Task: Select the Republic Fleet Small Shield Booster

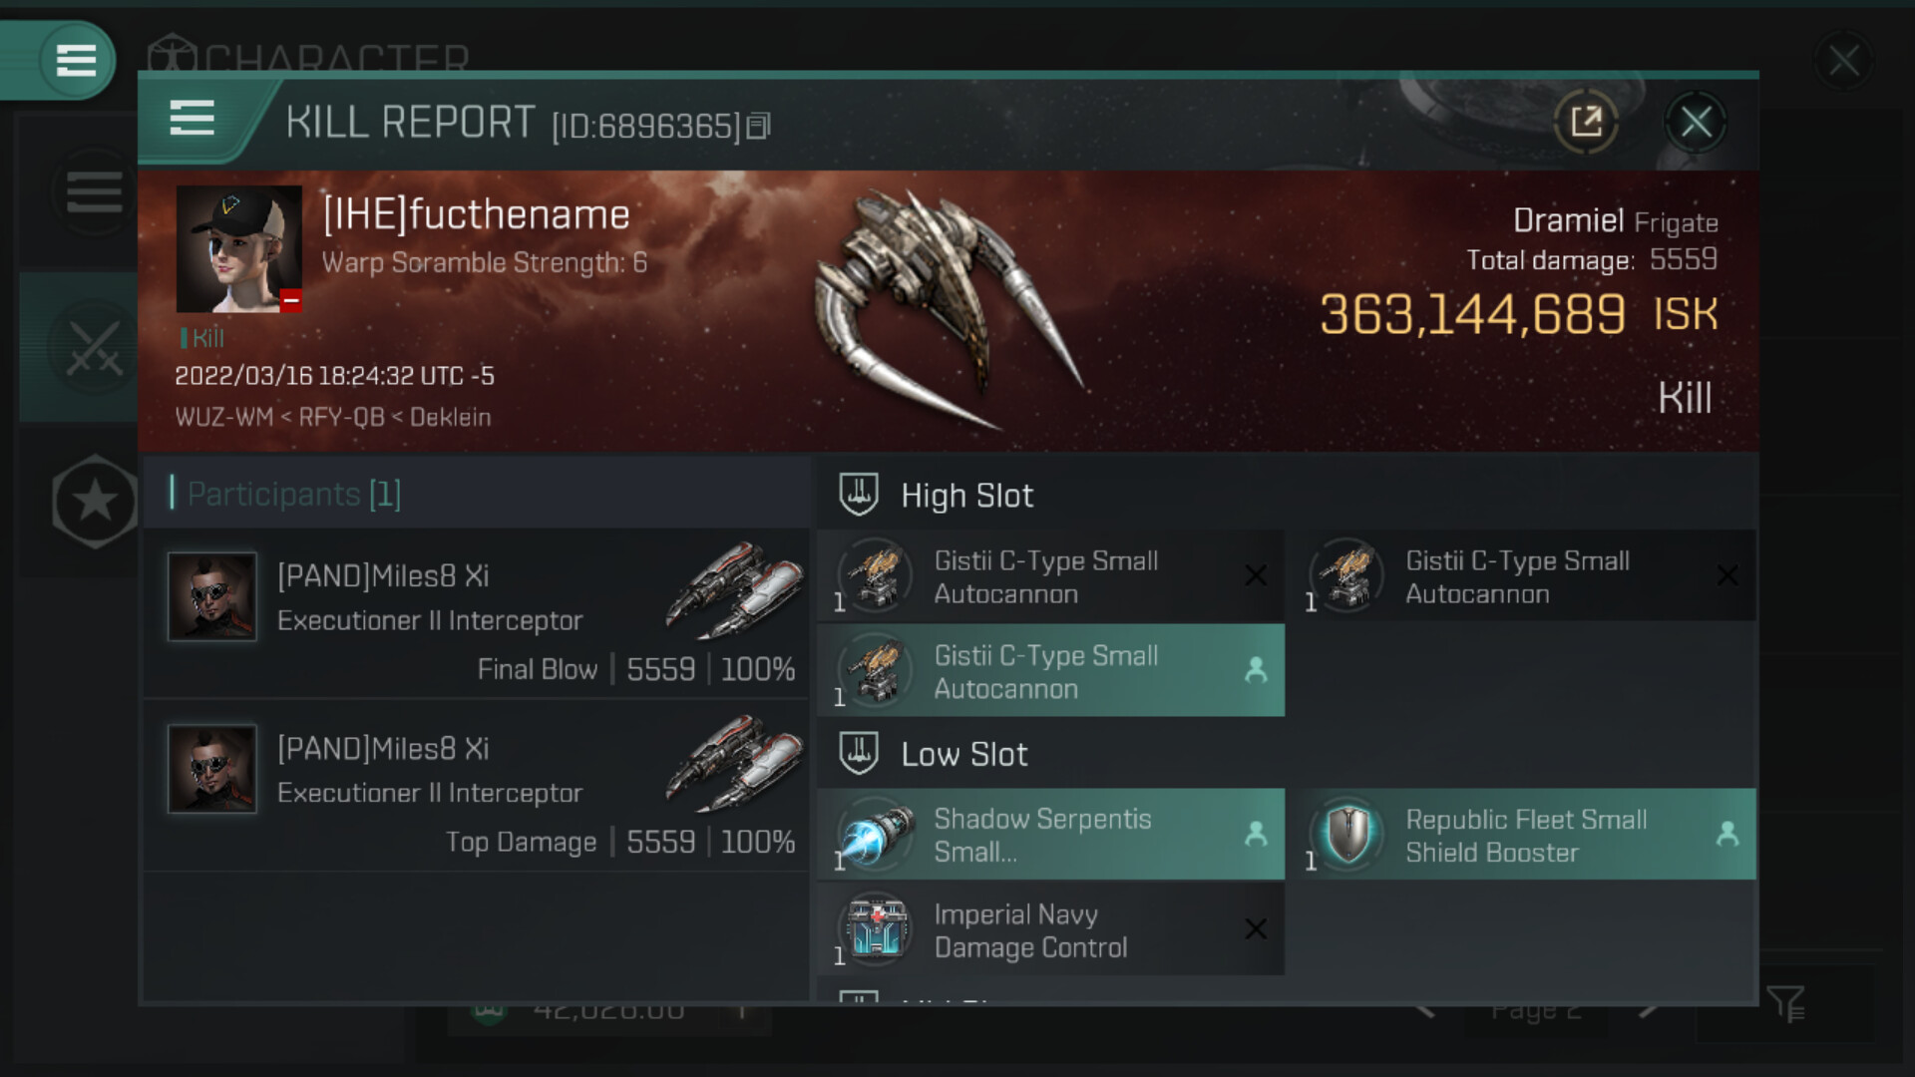Action: click(x=1522, y=835)
